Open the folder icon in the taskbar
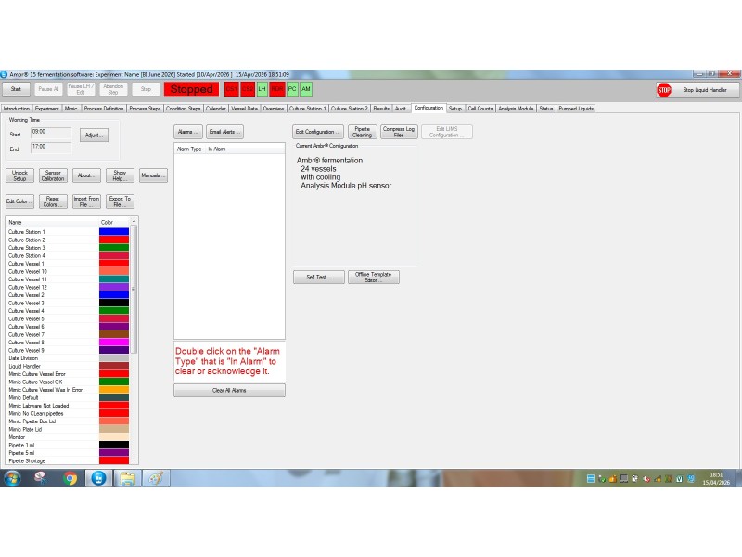Screen dimensions: 742x557 pos(127,478)
